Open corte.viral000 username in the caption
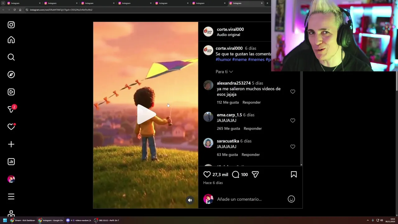Screen dimensions: 398x224 coord(229,48)
